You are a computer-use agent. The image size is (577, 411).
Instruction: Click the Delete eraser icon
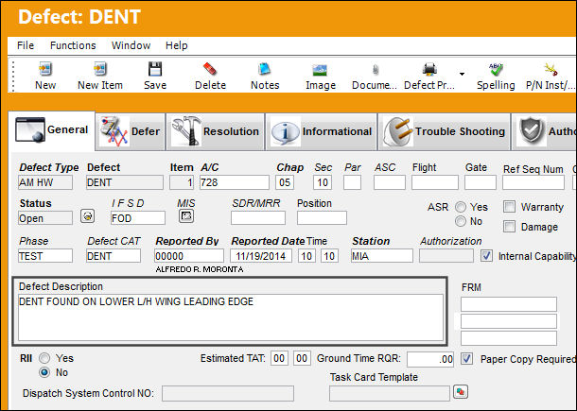point(210,69)
